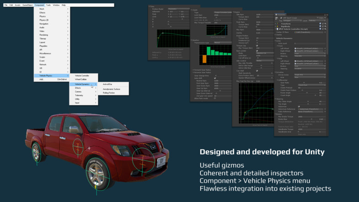
Task: Open the Differential Type dropdown
Action: pos(311,85)
